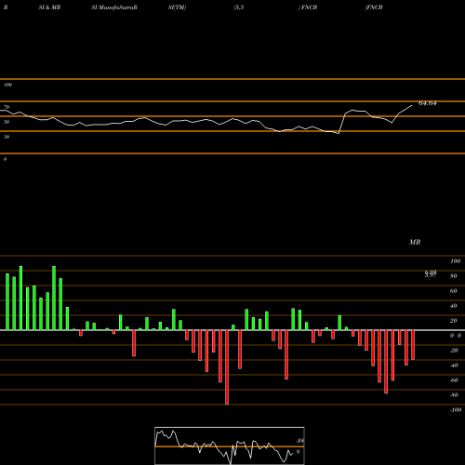465x465 pixels.
Task: Click the MR axis label 60
Action: click(454, 291)
